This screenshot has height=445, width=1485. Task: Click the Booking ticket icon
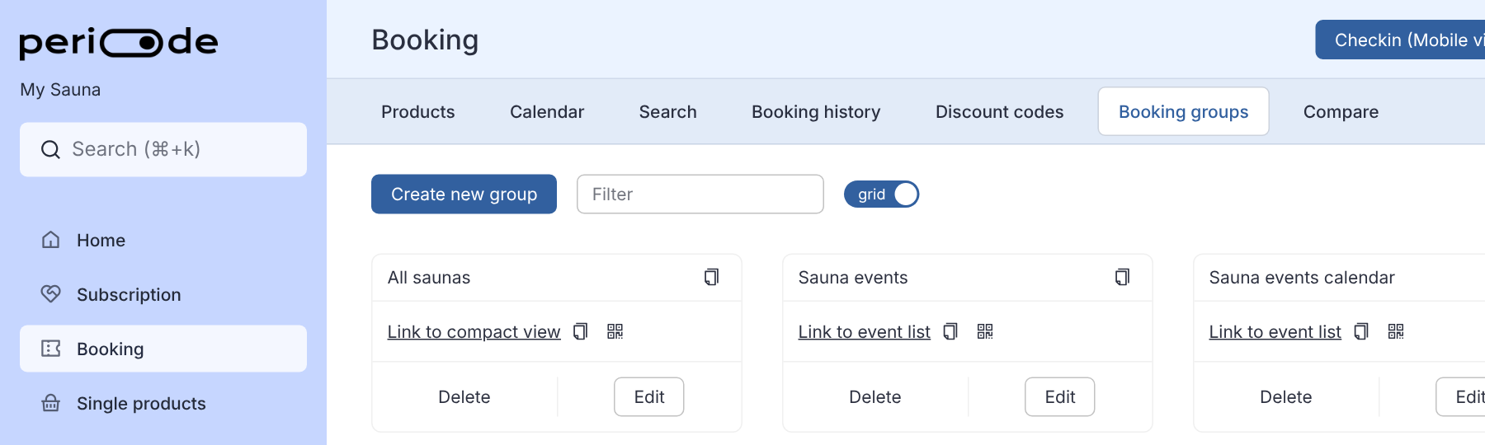coord(51,349)
